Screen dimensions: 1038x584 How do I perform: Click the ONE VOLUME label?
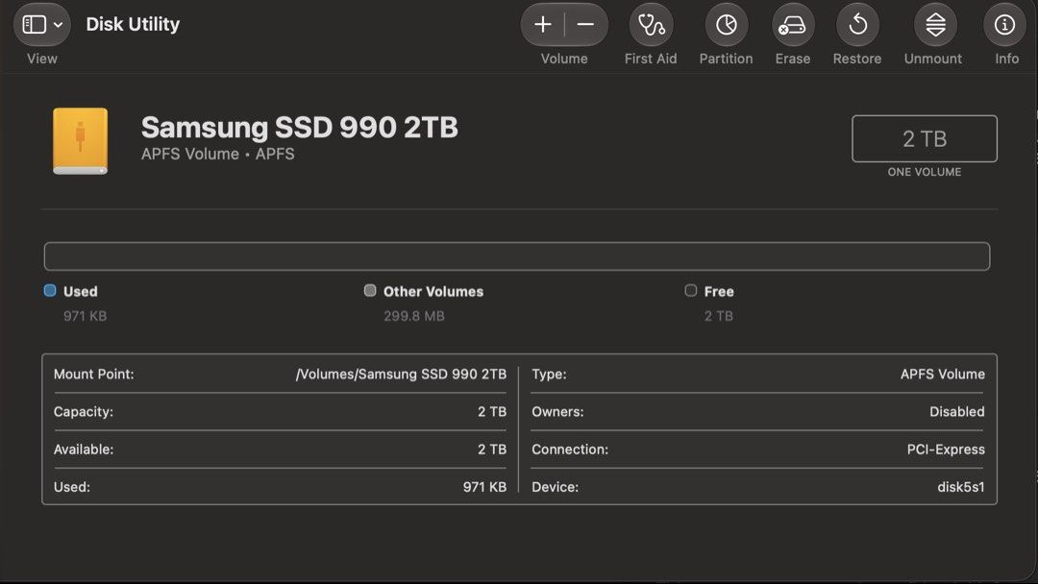(925, 172)
